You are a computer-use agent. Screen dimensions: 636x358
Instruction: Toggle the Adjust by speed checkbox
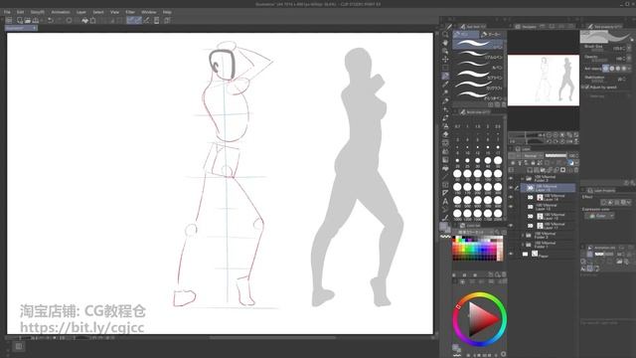pyautogui.click(x=587, y=87)
